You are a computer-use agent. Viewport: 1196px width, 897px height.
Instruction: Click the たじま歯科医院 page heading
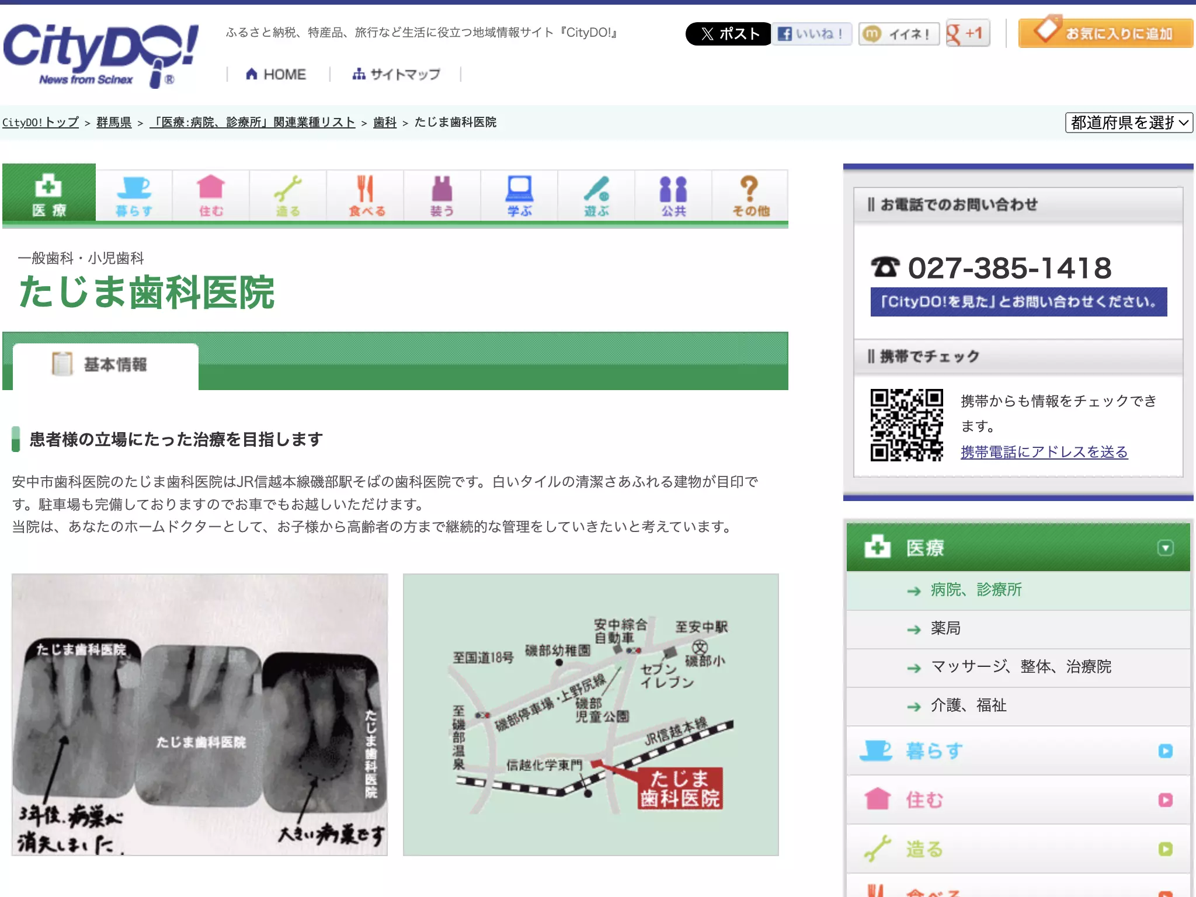147,293
